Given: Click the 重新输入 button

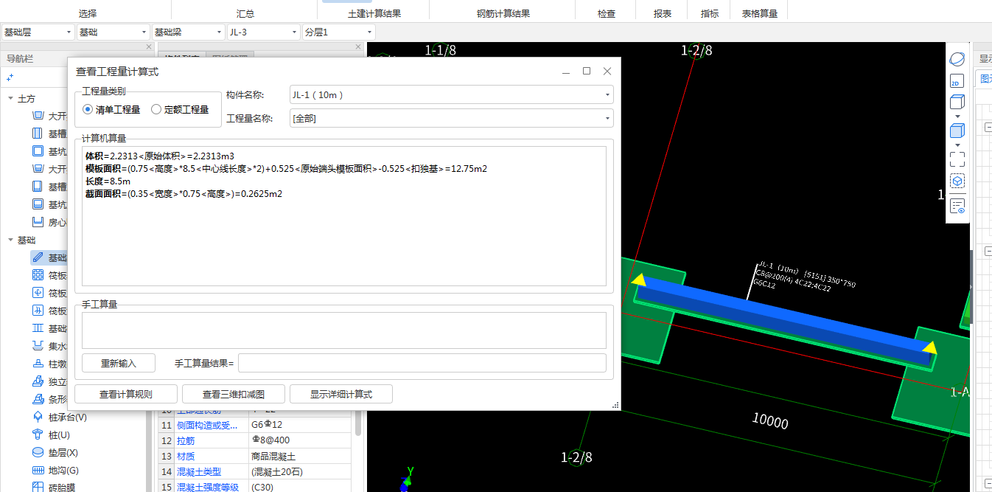Looking at the screenshot, I should tap(119, 363).
